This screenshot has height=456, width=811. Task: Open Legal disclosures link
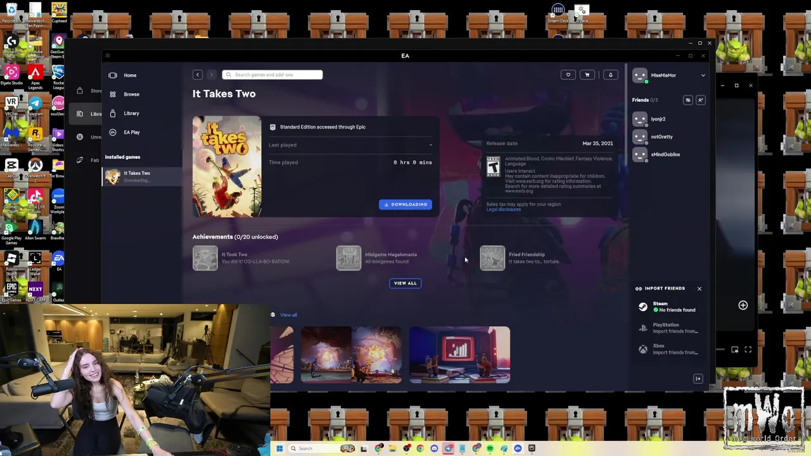504,210
